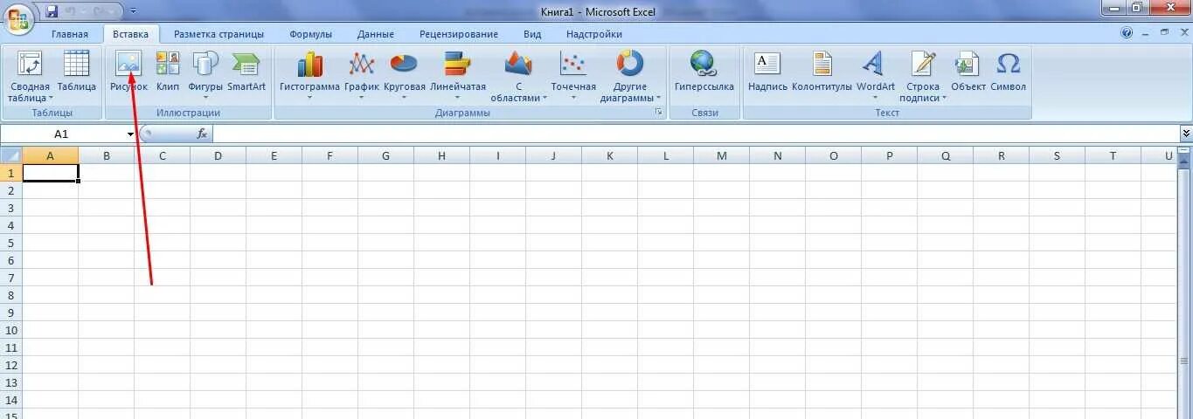Image resolution: width=1193 pixels, height=419 pixels.
Task: Click the Таблицы group label
Action: 52,113
